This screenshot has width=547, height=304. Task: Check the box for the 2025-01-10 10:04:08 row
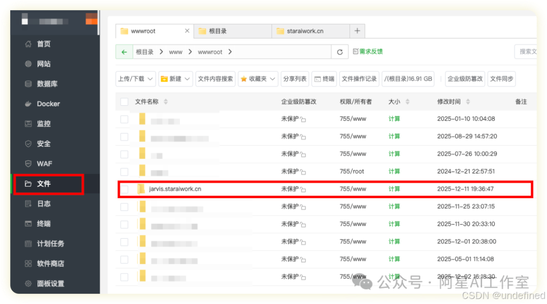(x=124, y=119)
